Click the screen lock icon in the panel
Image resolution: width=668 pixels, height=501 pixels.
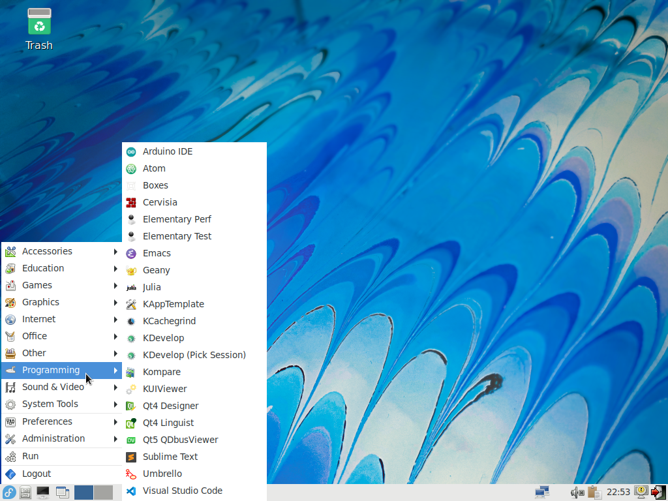pyautogui.click(x=641, y=492)
